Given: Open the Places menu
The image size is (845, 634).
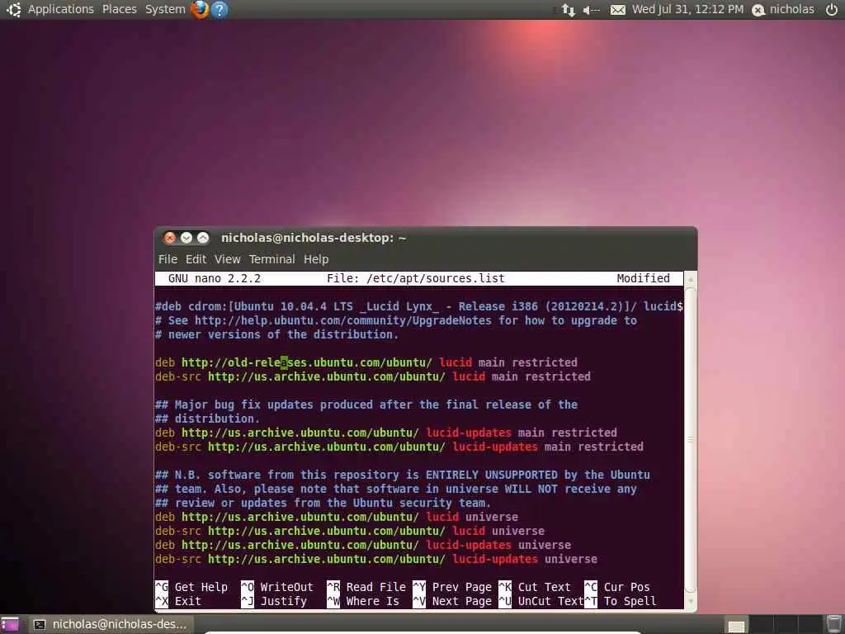Looking at the screenshot, I should [119, 9].
